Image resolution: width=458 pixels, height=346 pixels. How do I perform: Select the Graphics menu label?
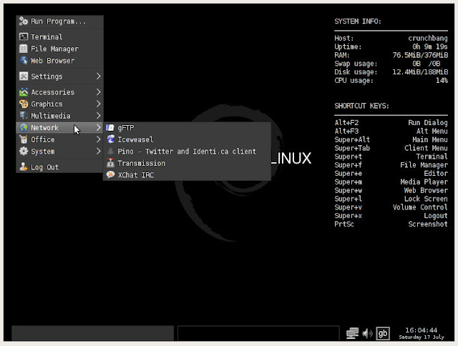pyautogui.click(x=47, y=104)
